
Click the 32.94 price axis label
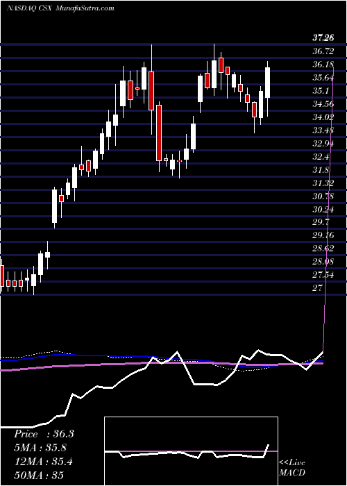[x=323, y=144]
